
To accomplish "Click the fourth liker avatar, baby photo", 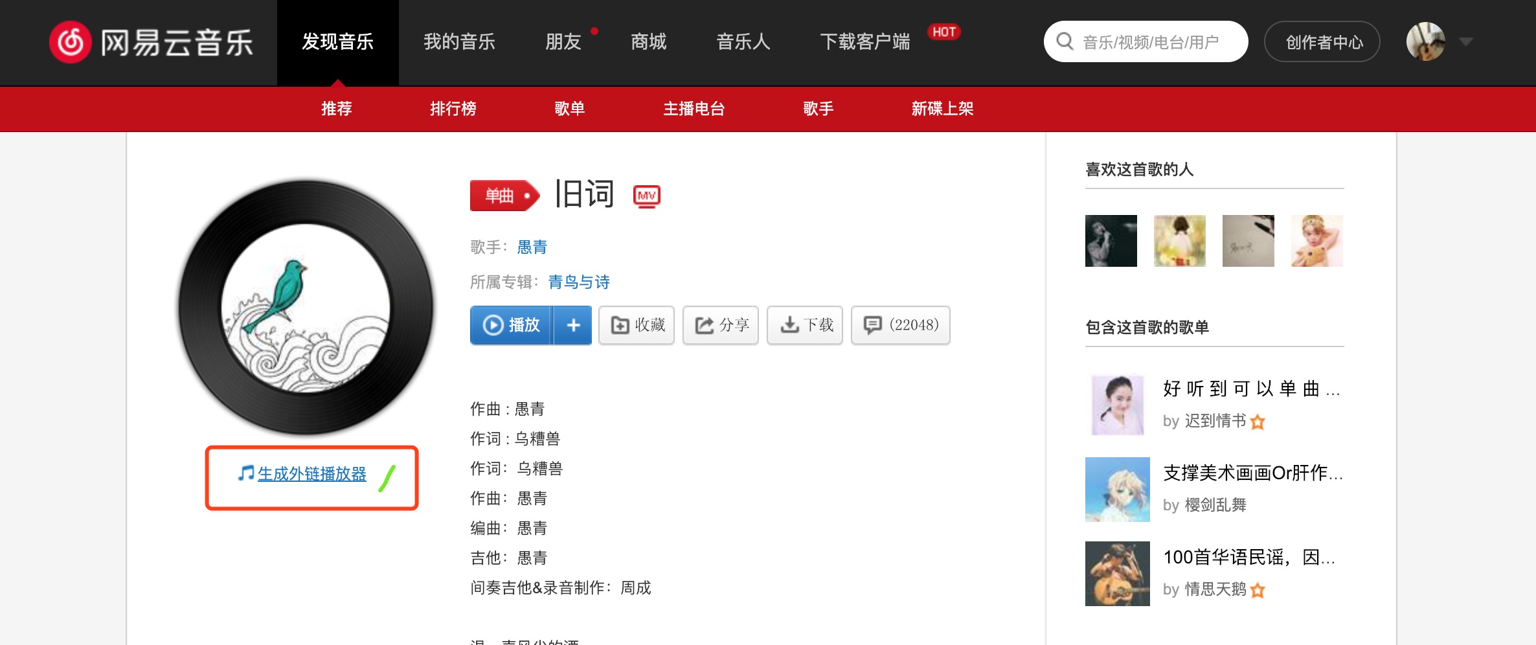I will [1317, 241].
